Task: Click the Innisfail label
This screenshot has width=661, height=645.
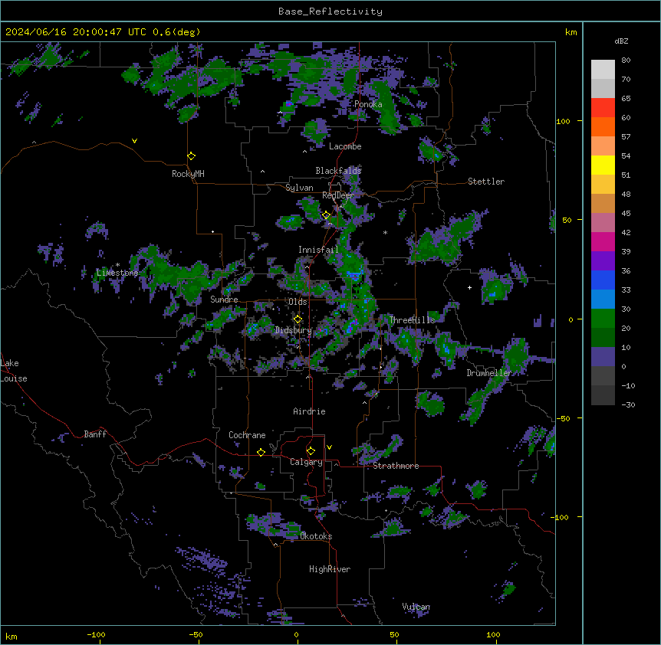Action: 319,250
